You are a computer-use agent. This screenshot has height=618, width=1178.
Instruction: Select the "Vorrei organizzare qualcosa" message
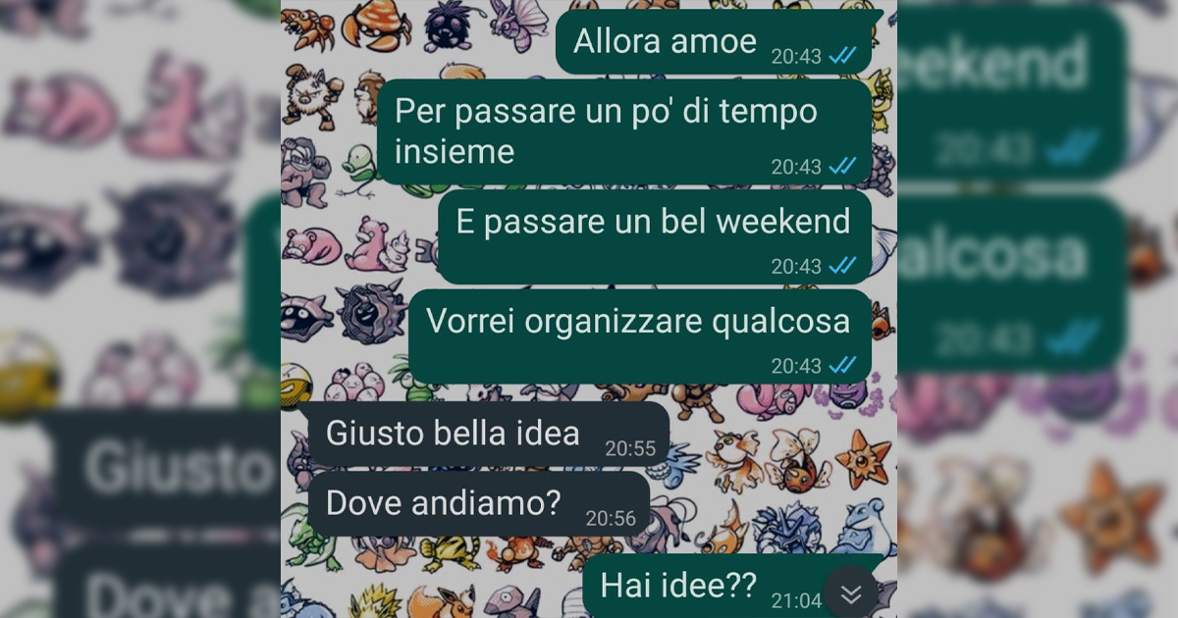coord(640,336)
